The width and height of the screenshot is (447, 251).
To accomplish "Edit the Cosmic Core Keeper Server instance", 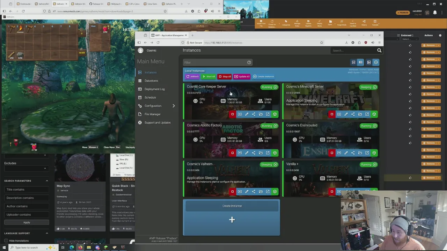I will [x=247, y=114].
